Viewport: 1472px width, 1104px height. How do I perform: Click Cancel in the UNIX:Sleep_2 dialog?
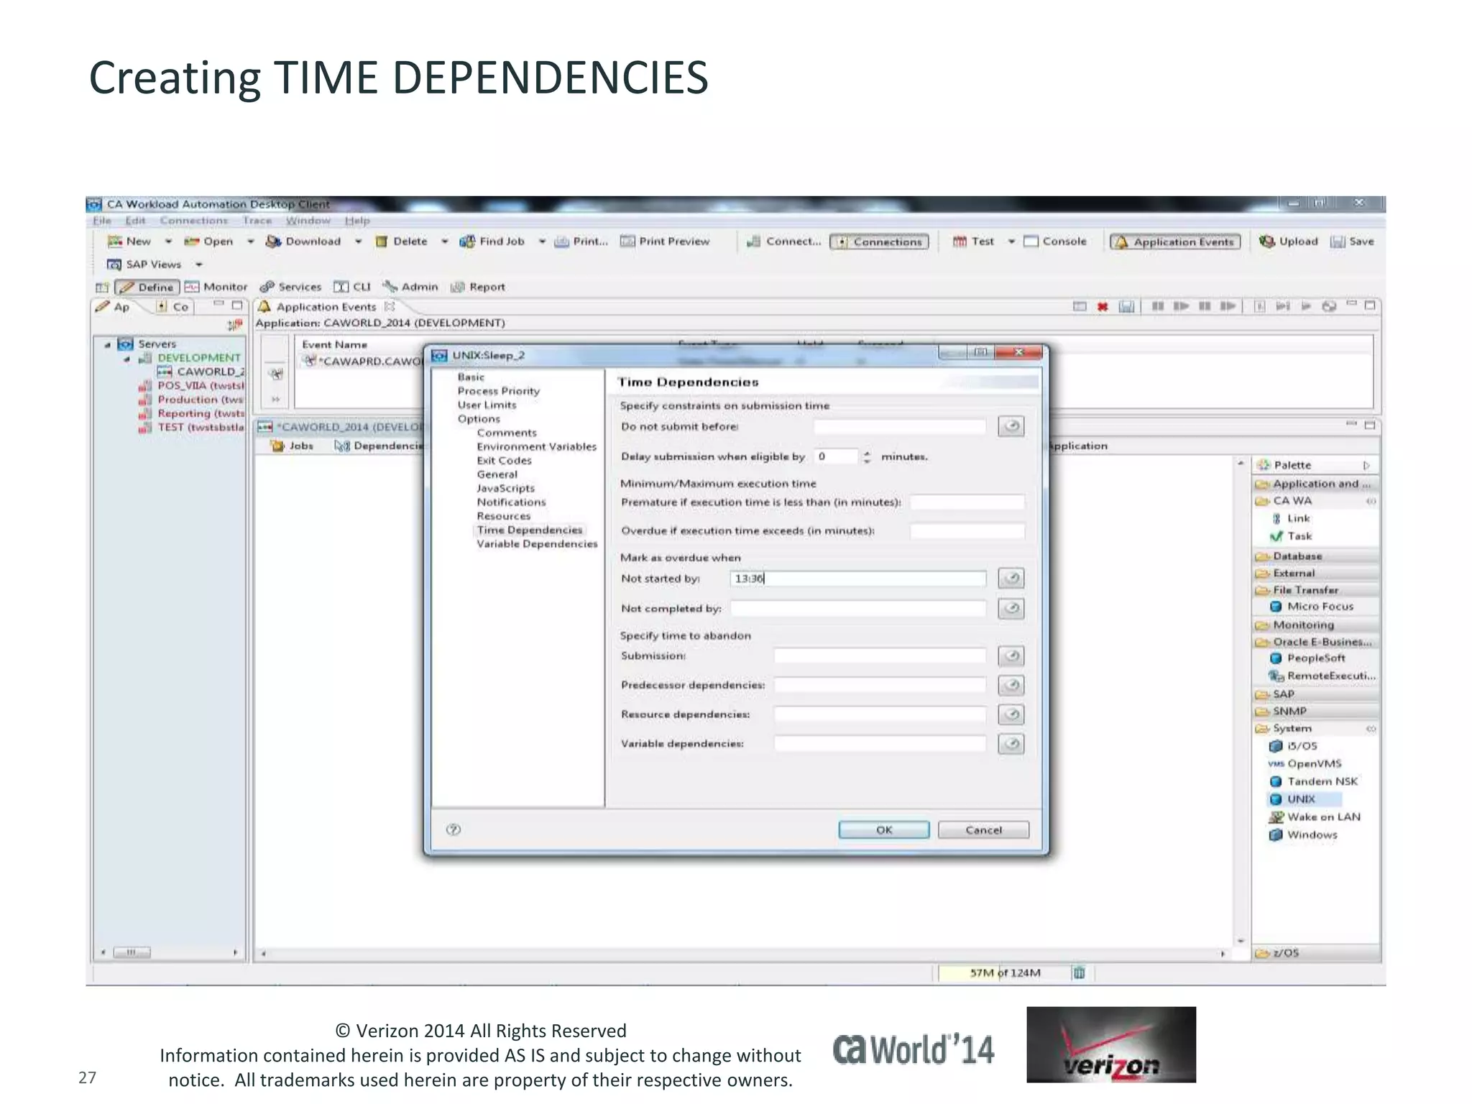point(983,830)
